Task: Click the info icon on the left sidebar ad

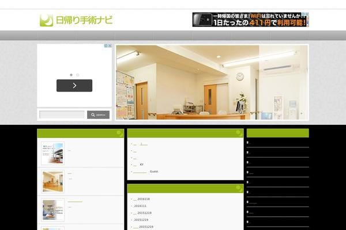Action: [106, 45]
